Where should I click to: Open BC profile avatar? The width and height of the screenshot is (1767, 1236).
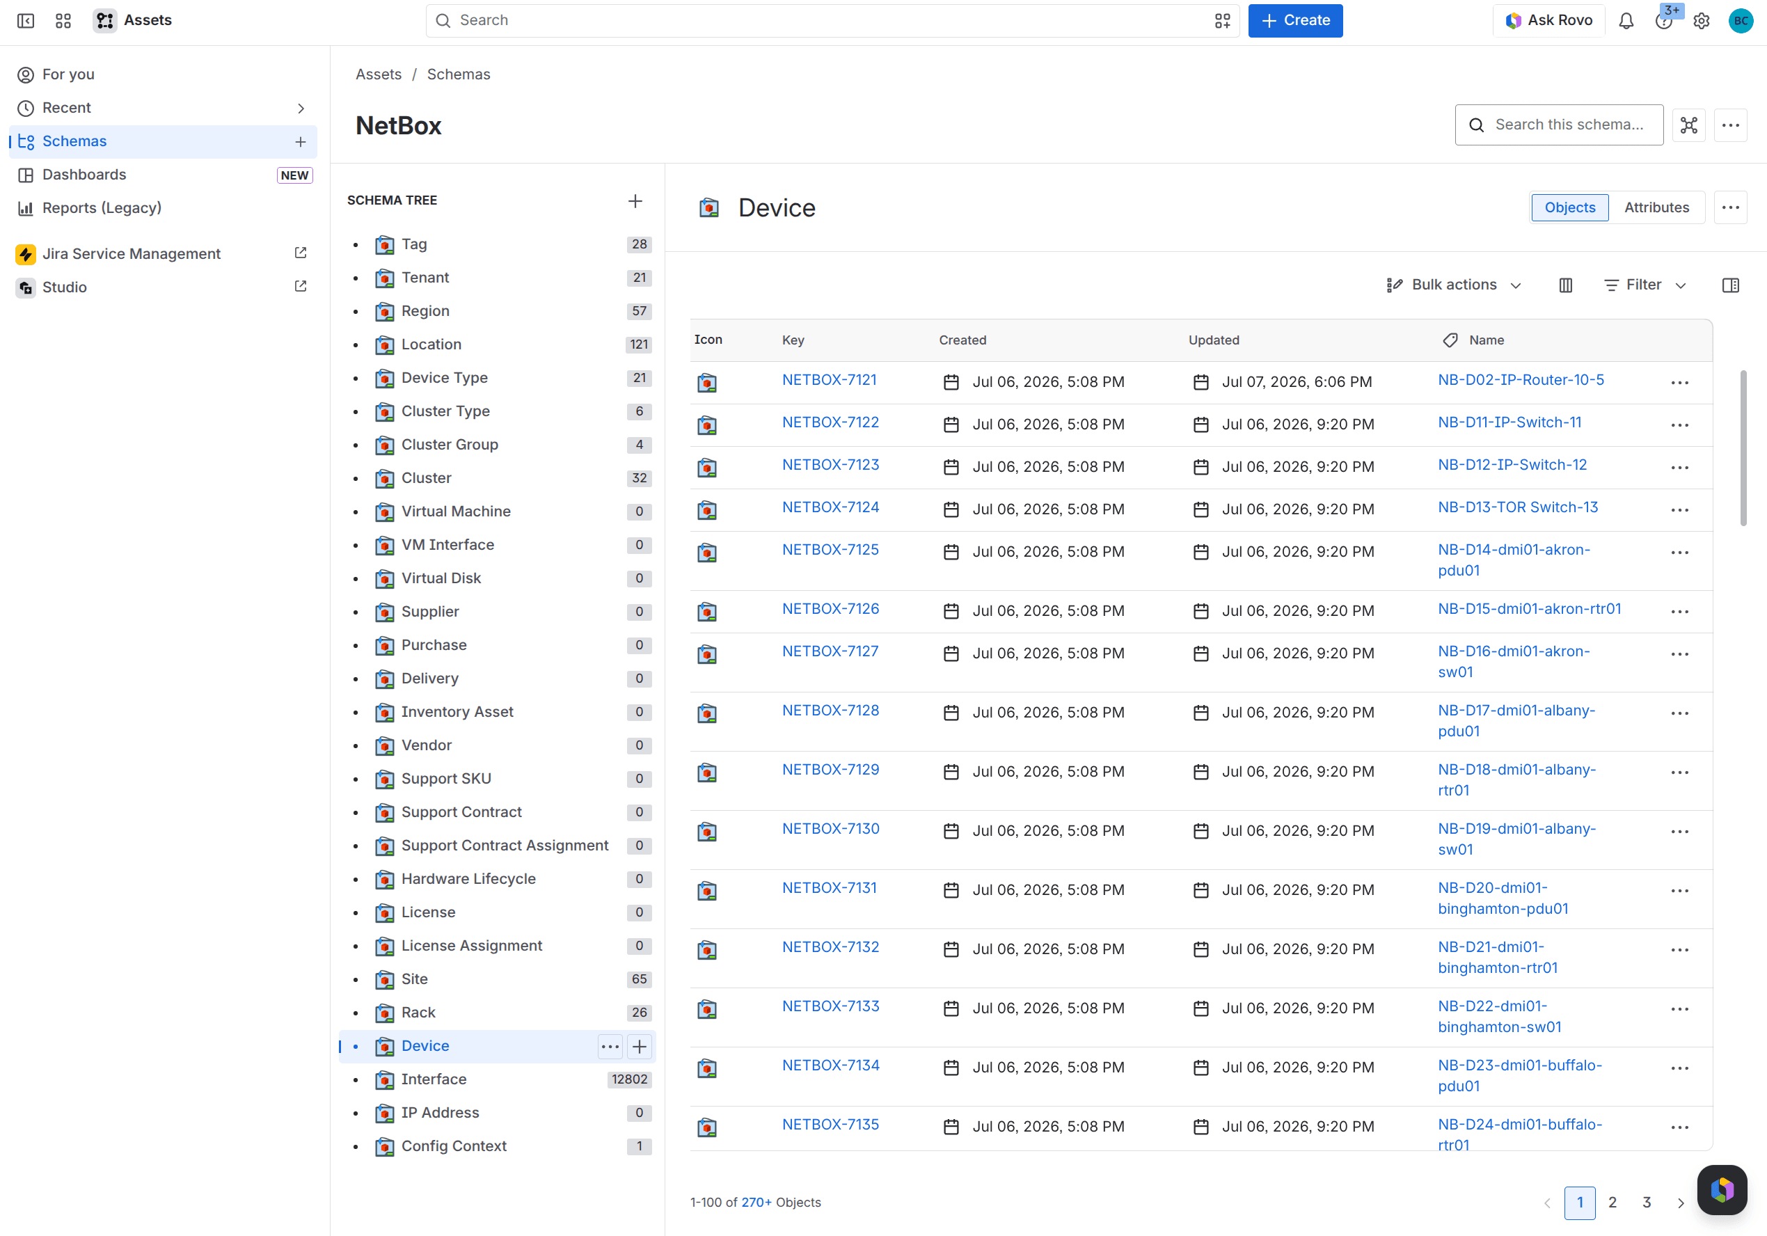(x=1740, y=21)
